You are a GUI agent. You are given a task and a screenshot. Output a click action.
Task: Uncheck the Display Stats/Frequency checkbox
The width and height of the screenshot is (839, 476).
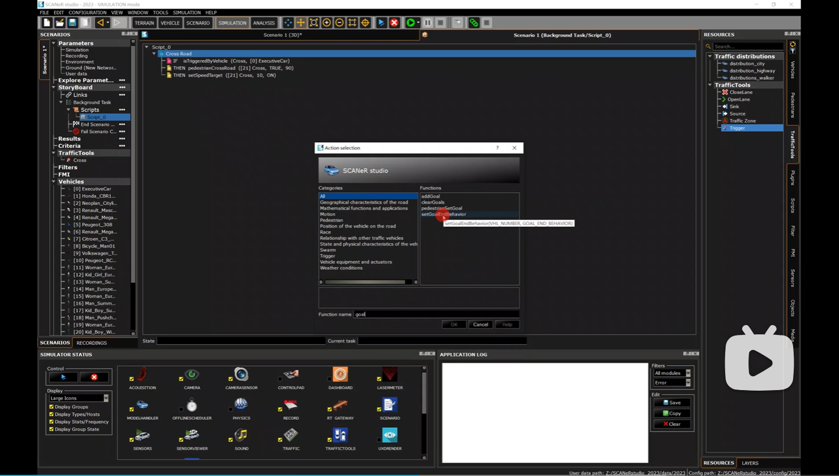[x=52, y=422]
